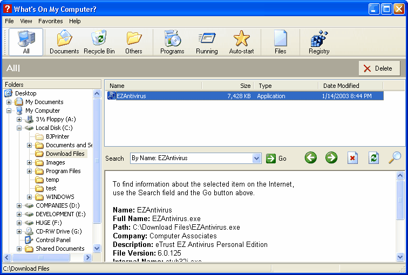Sort by Name column header

click(x=153, y=86)
